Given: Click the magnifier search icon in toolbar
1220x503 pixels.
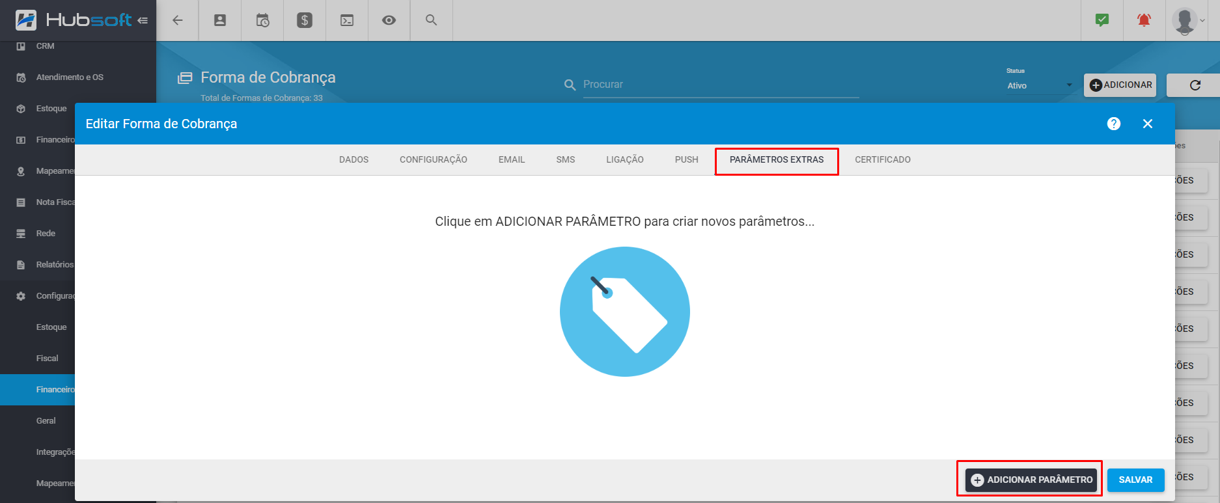Looking at the screenshot, I should [431, 20].
